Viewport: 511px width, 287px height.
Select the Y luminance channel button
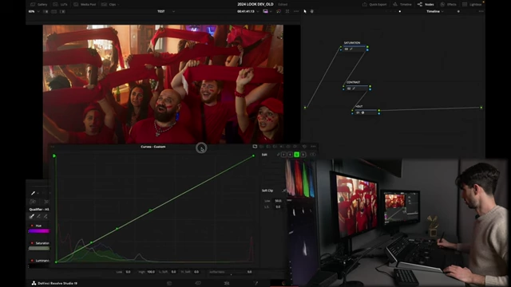(x=283, y=155)
